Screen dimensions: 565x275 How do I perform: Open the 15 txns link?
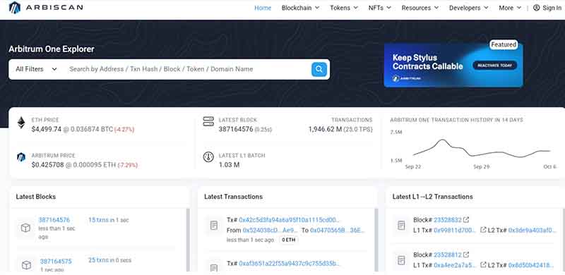(x=98, y=220)
